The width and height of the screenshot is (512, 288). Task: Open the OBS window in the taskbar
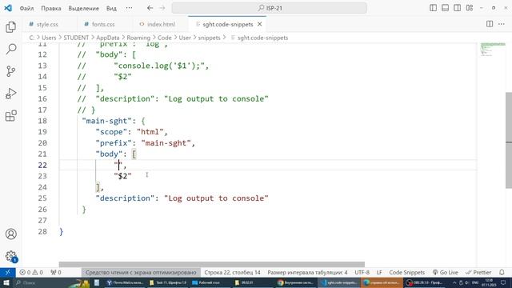tap(423, 282)
